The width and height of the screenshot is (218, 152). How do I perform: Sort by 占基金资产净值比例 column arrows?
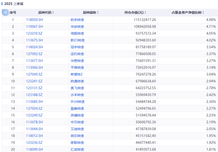click(x=203, y=13)
